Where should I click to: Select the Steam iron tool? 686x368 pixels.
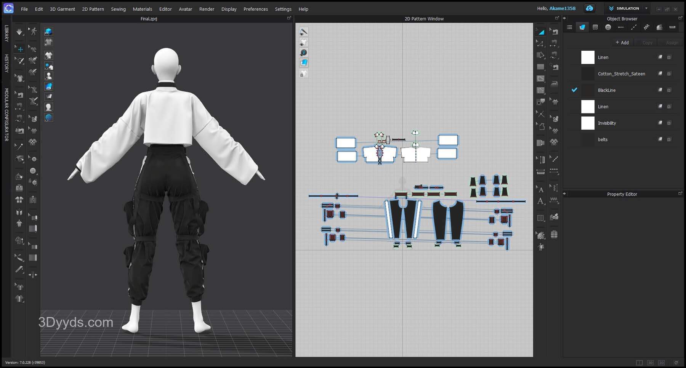click(x=555, y=83)
